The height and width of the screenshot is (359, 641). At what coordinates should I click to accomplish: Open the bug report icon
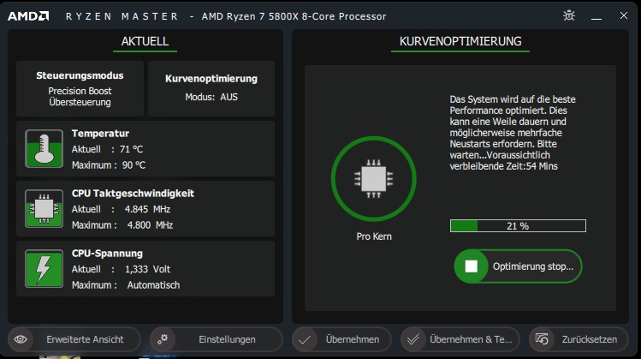(x=569, y=15)
